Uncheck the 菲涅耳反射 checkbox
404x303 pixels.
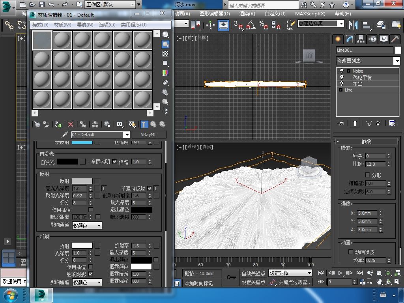pos(150,189)
